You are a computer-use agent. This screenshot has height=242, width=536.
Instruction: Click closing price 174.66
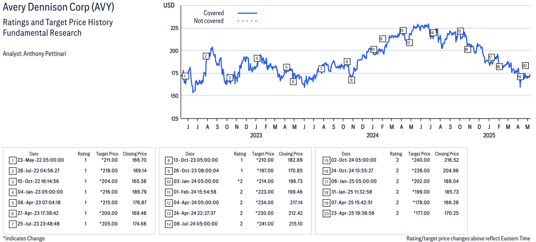139,224
